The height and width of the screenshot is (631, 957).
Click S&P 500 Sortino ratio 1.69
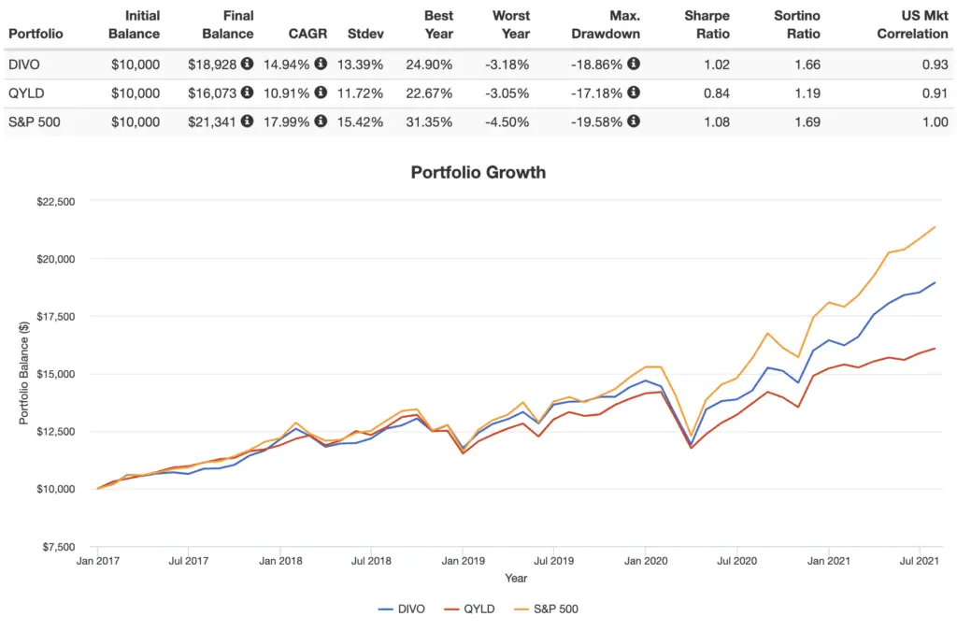click(807, 122)
